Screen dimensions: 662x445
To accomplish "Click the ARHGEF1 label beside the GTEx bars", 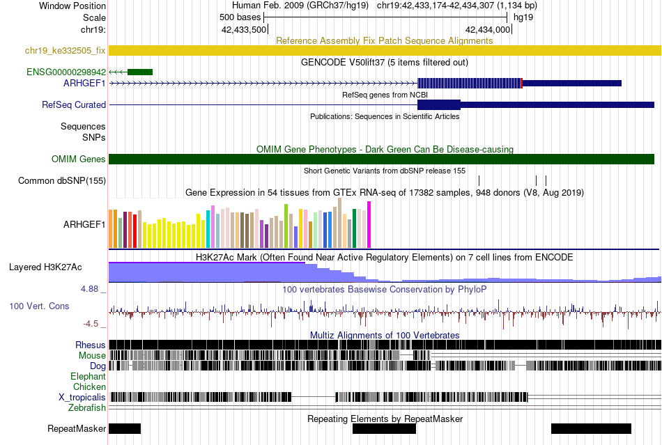I will pos(84,224).
